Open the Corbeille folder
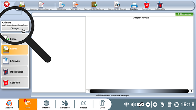The image size is (196, 110). 15,83
